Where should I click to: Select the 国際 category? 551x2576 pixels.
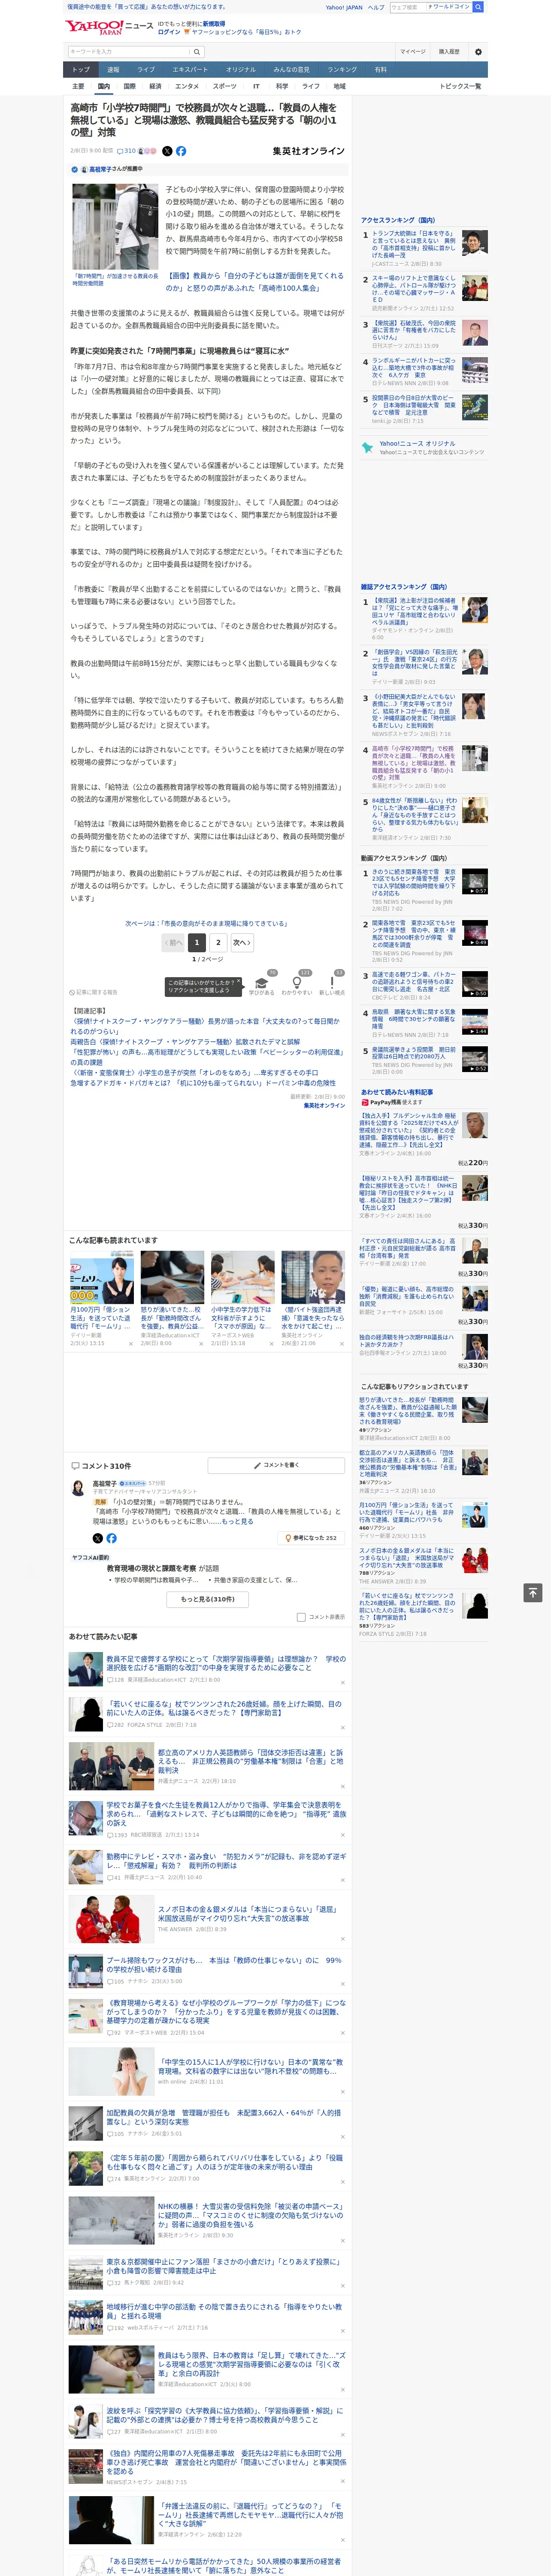tap(129, 86)
